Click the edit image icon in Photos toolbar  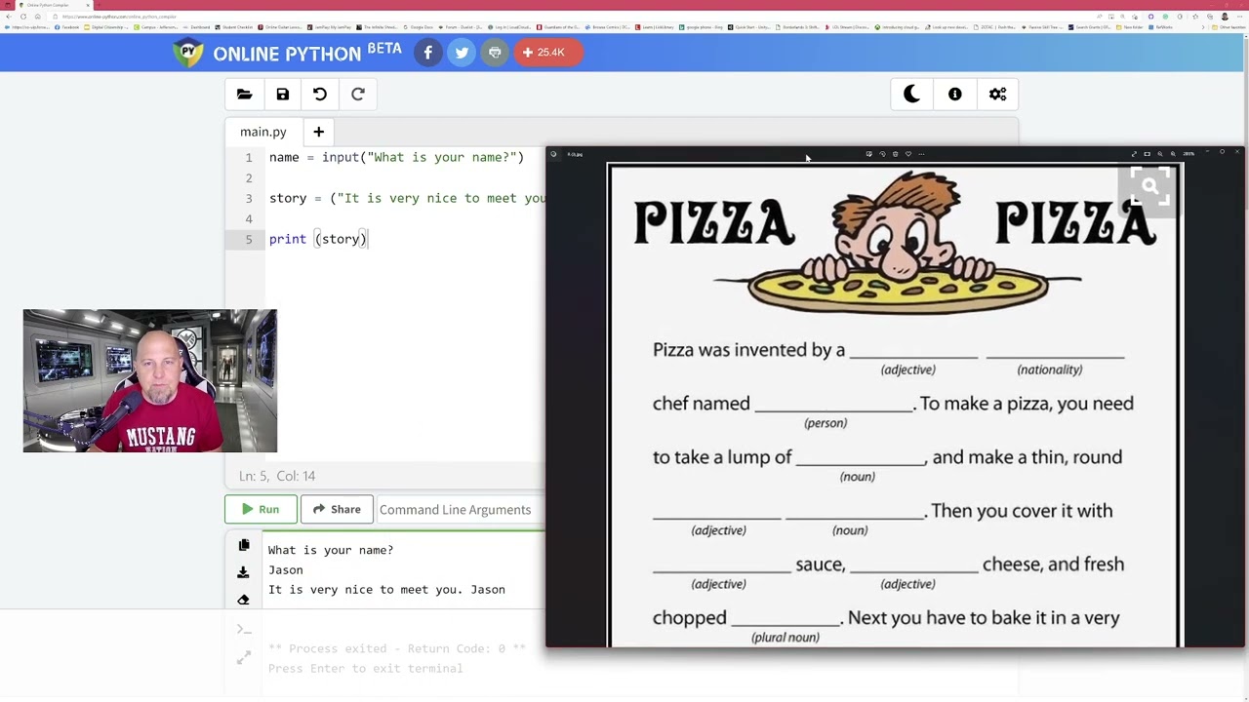869,154
